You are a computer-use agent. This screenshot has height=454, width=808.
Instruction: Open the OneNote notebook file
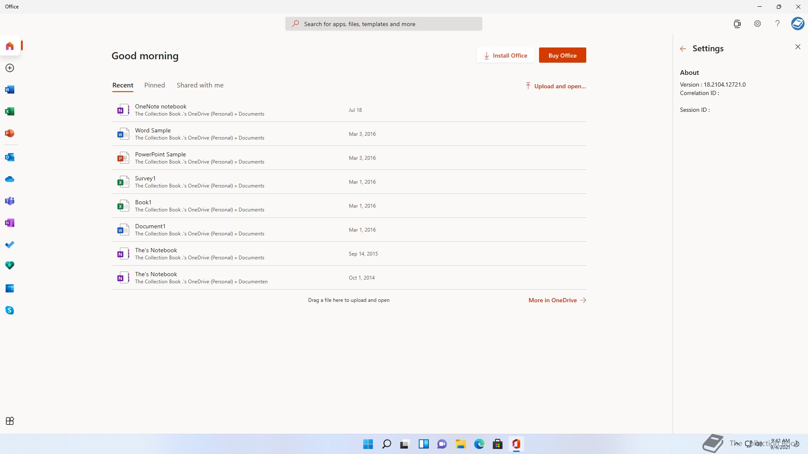point(348,110)
